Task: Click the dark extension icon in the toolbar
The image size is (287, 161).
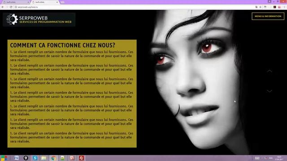Action: click(274, 7)
